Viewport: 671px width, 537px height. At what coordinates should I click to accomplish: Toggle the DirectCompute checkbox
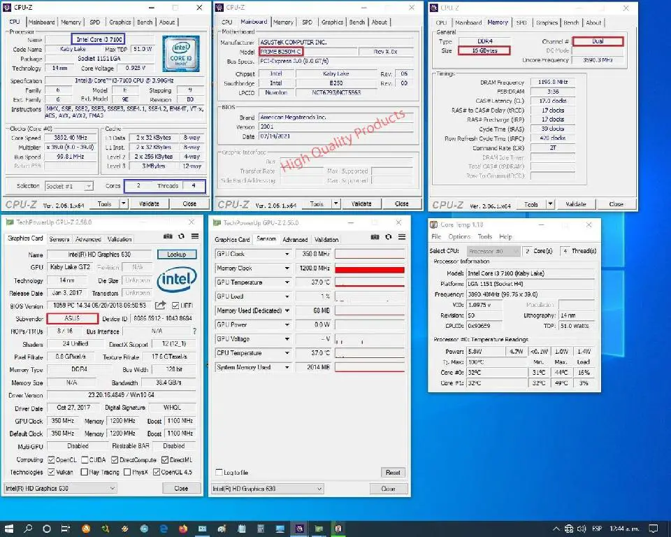(x=115, y=460)
